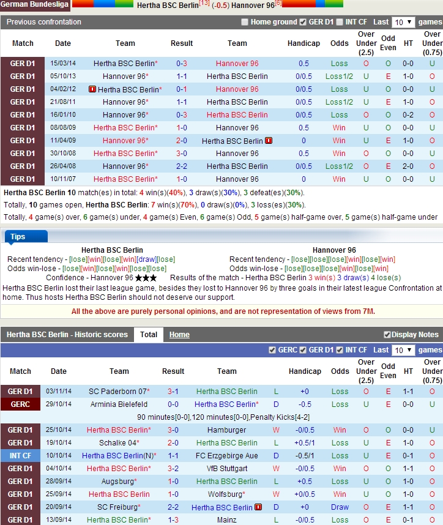Open Last games dropdown in Historic scores
The image size is (443, 525).
(x=403, y=350)
